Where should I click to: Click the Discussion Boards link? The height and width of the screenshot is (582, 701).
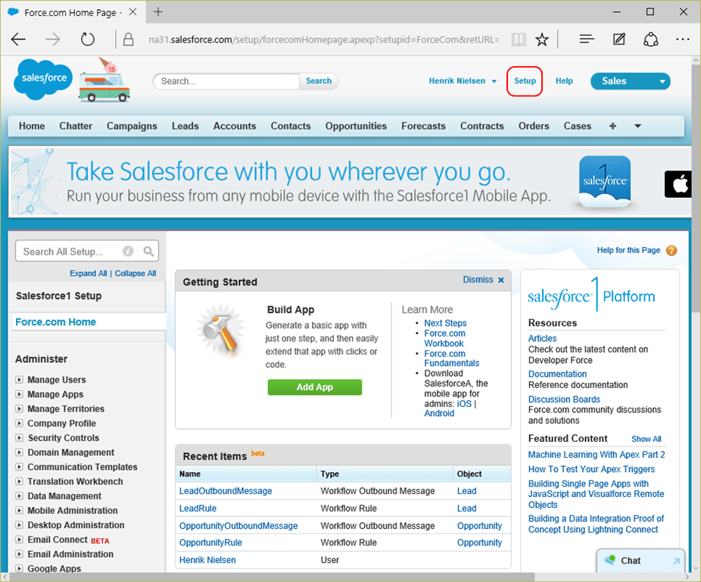coord(564,399)
